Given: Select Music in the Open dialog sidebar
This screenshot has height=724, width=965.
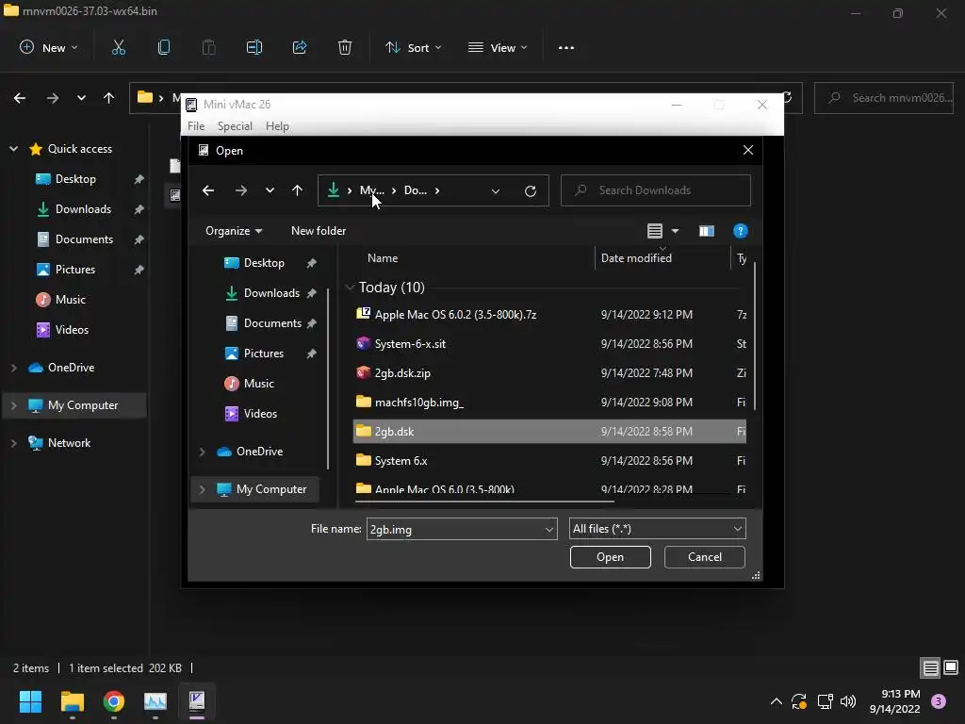Looking at the screenshot, I should [258, 384].
